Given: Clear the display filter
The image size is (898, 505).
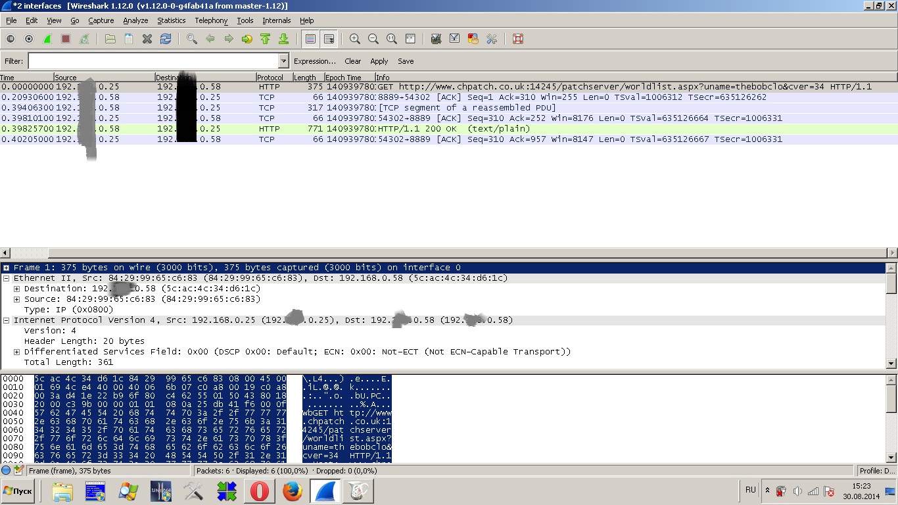Looking at the screenshot, I should point(352,61).
